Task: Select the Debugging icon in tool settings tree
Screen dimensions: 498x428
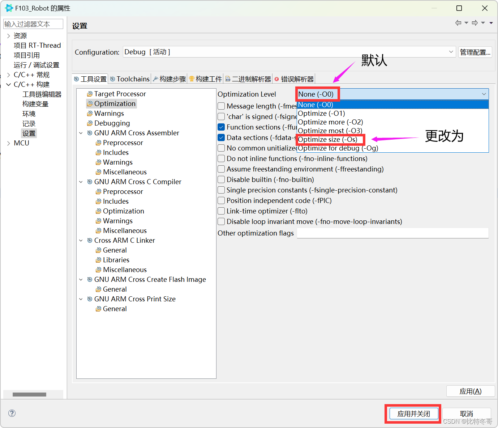Action: (89, 123)
